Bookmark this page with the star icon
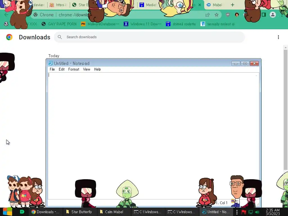This screenshot has height=216, width=288. (x=217, y=15)
